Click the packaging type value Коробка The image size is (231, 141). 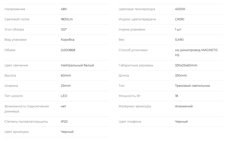[68, 40]
